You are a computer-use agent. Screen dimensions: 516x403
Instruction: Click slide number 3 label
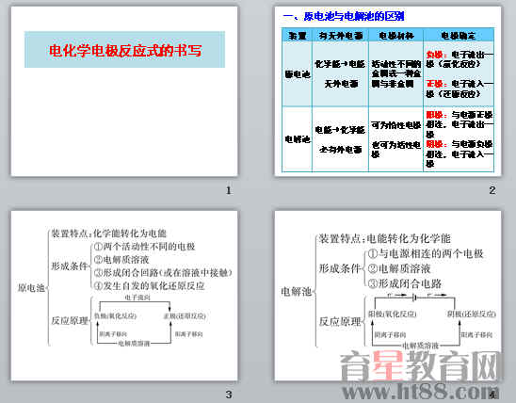[x=229, y=395]
